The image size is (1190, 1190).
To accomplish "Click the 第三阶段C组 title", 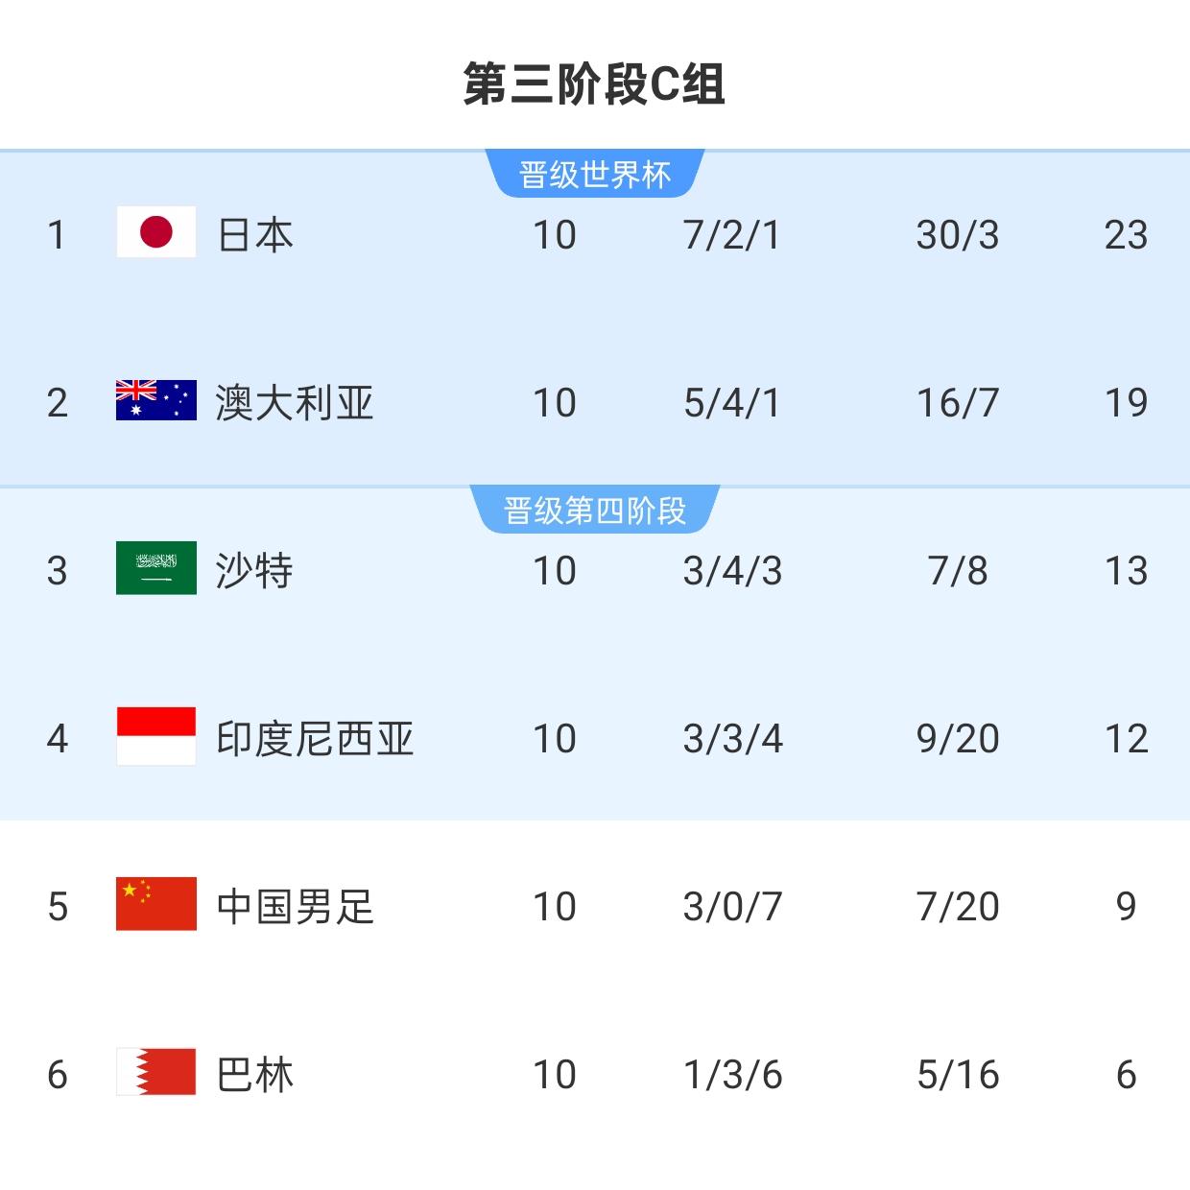I will (594, 84).
